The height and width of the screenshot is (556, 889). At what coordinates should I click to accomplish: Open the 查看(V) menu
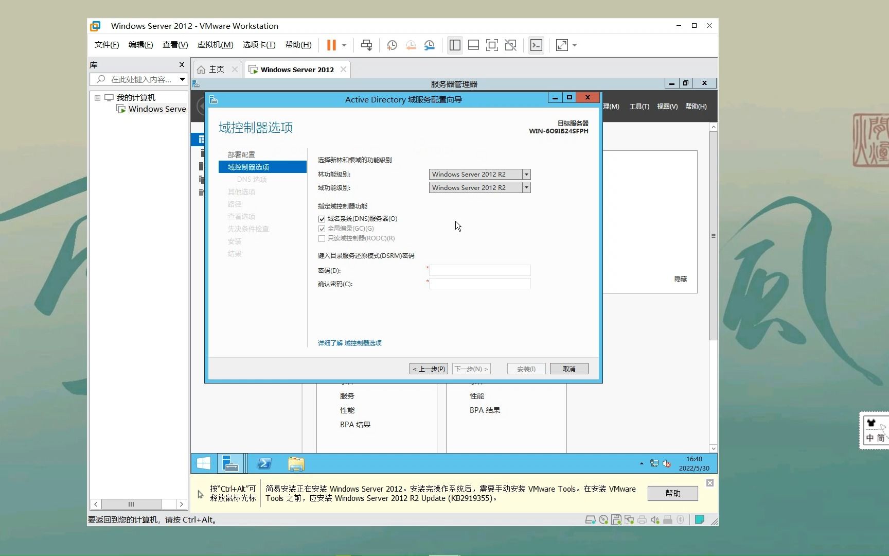(x=175, y=45)
